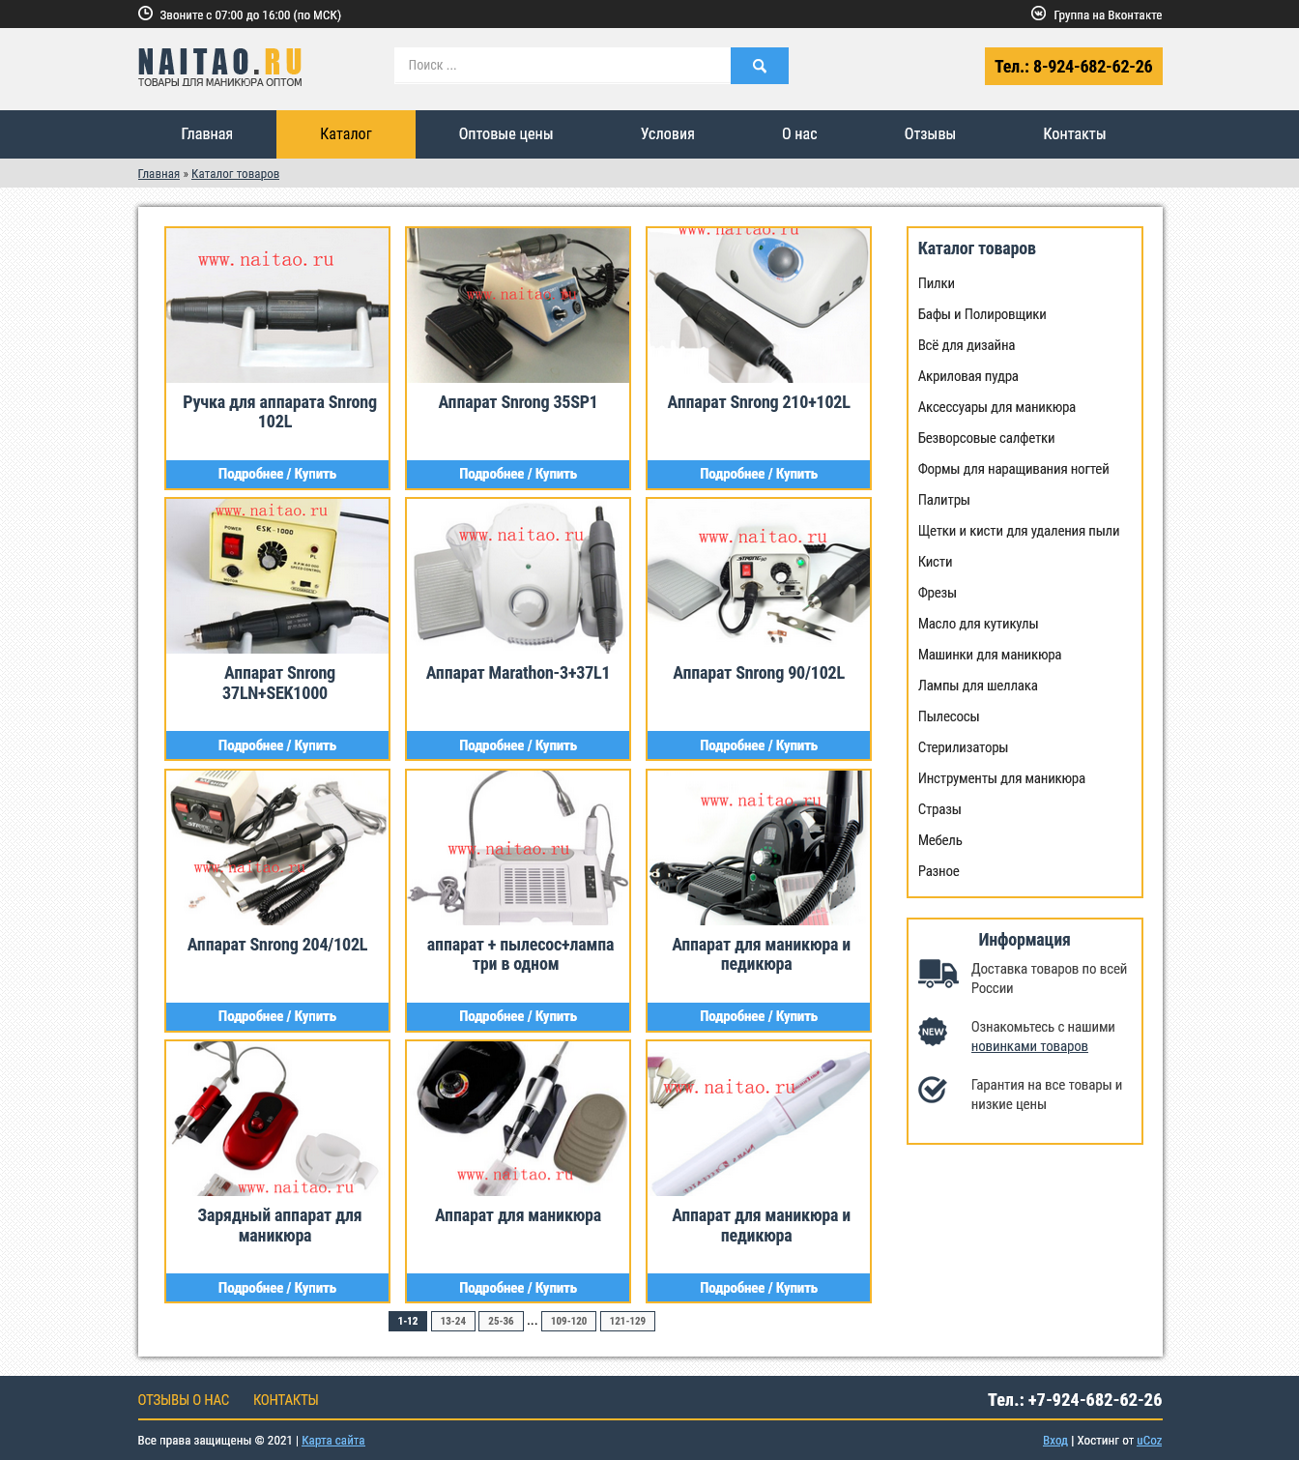1299x1460 pixels.
Task: Focus the Поиск search field
Action: (563, 66)
